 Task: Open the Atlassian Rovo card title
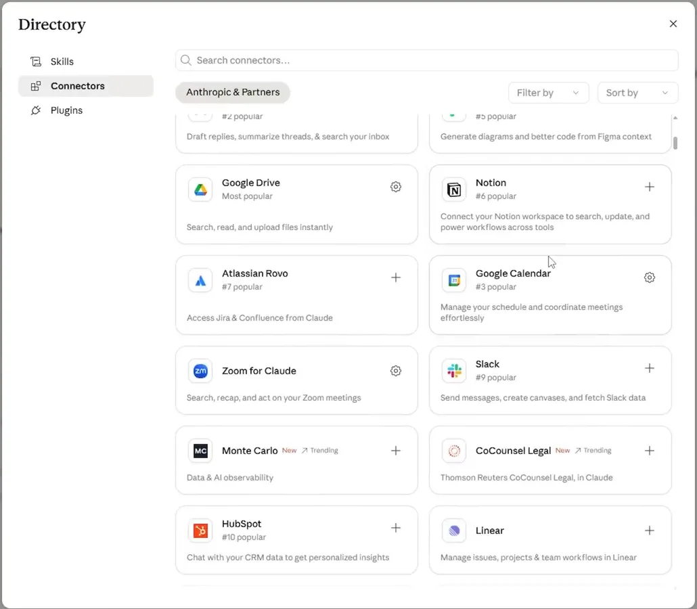(x=254, y=273)
